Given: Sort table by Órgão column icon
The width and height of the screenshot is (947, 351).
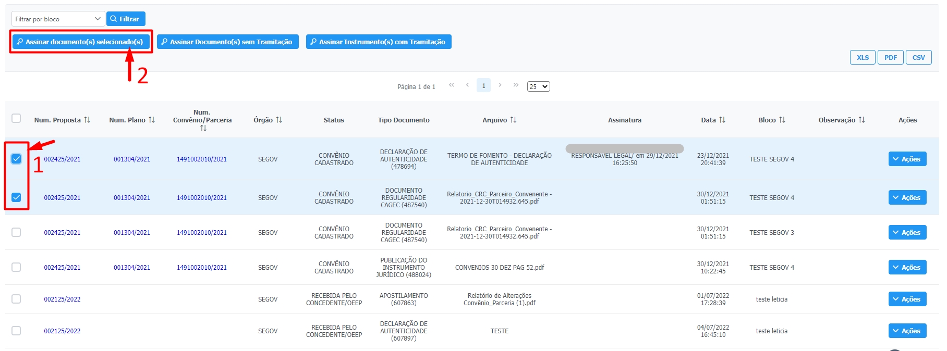Looking at the screenshot, I should coord(279,120).
